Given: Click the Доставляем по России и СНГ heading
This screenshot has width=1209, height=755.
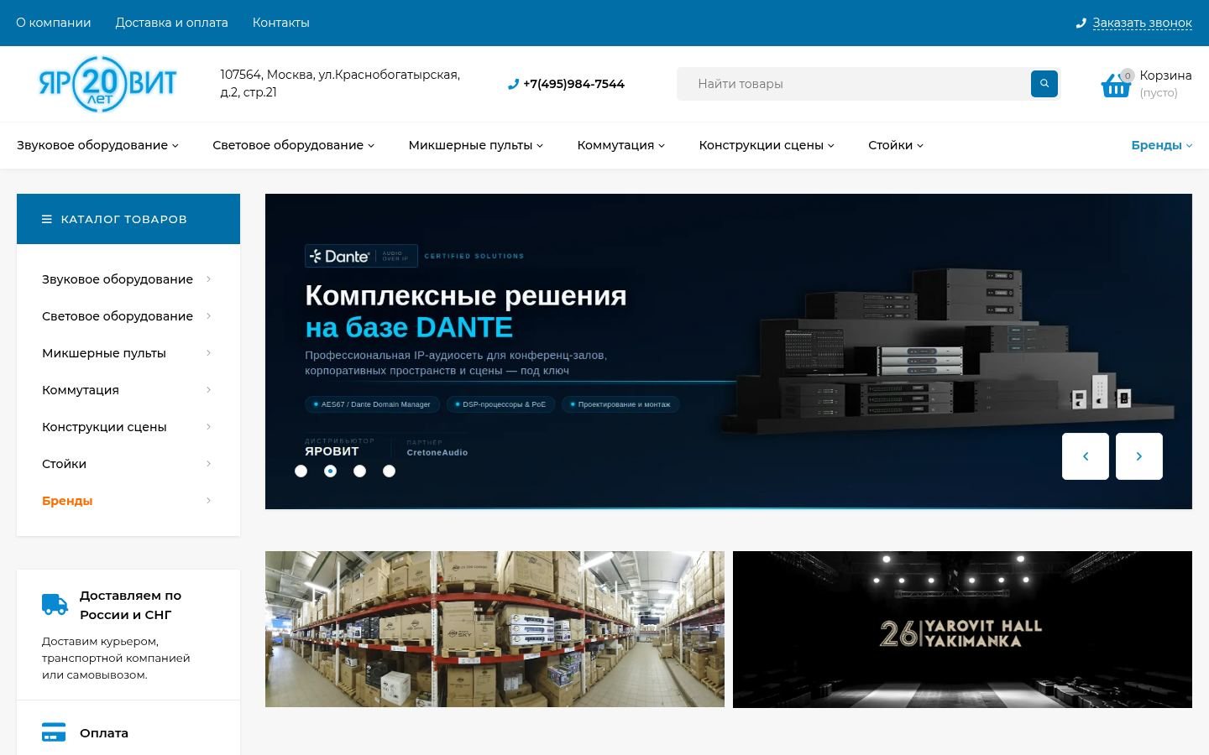Looking at the screenshot, I should pyautogui.click(x=130, y=605).
